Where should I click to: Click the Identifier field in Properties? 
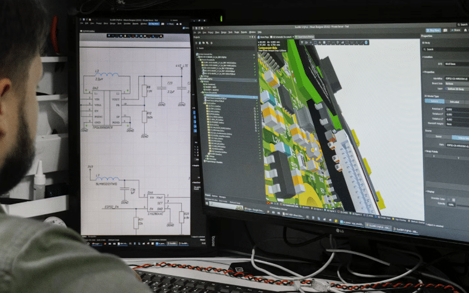pos(457,78)
